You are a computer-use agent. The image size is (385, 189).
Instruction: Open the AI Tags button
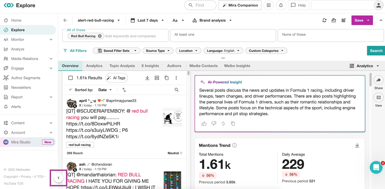coord(116,78)
